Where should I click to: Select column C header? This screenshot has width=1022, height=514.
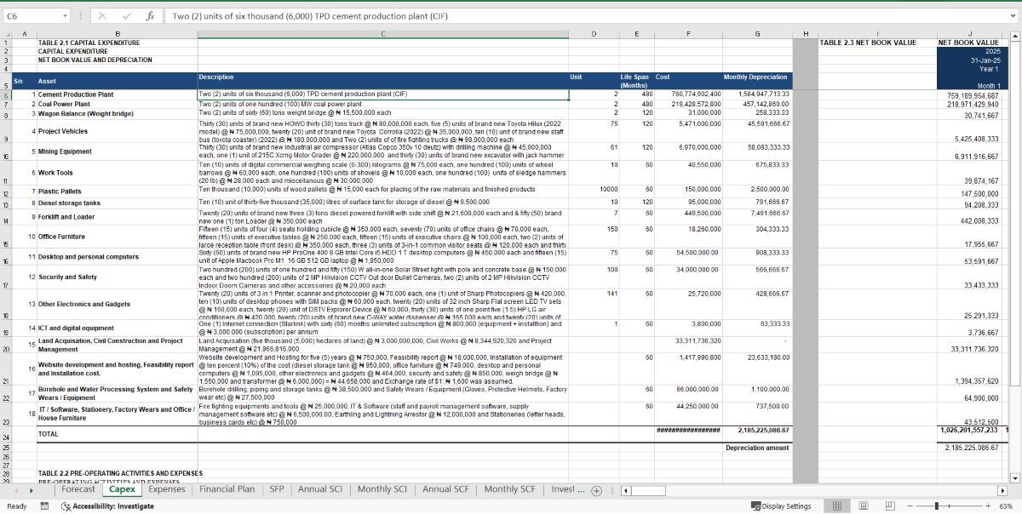tap(383, 34)
